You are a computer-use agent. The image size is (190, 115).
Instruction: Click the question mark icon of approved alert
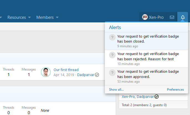click(x=112, y=73)
